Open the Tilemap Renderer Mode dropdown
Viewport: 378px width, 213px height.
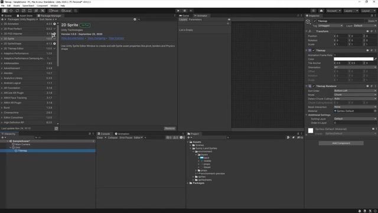pyautogui.click(x=355, y=95)
